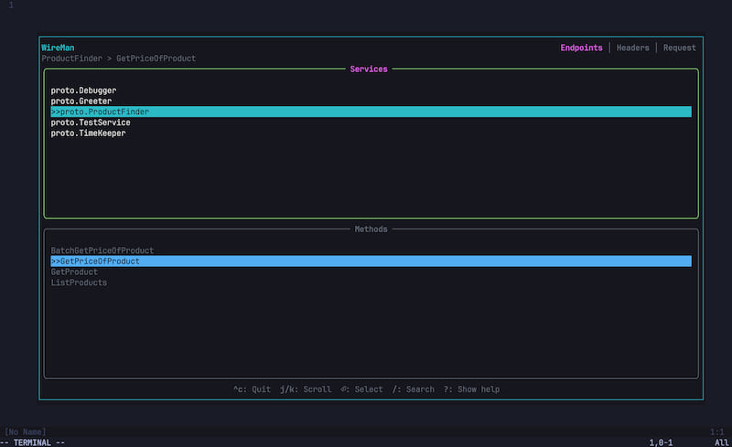This screenshot has width=732, height=447.
Task: Click the Methods panel title
Action: (x=371, y=229)
